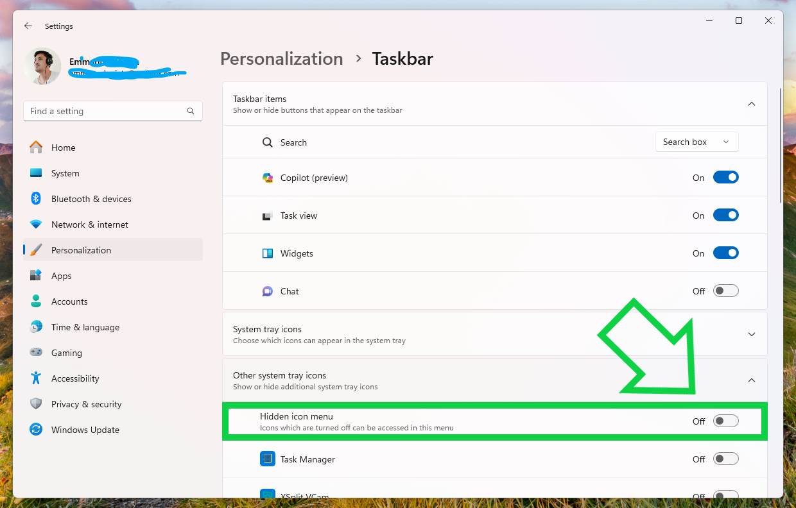The image size is (796, 508).
Task: Click the Windows Update sync icon
Action: [37, 430]
